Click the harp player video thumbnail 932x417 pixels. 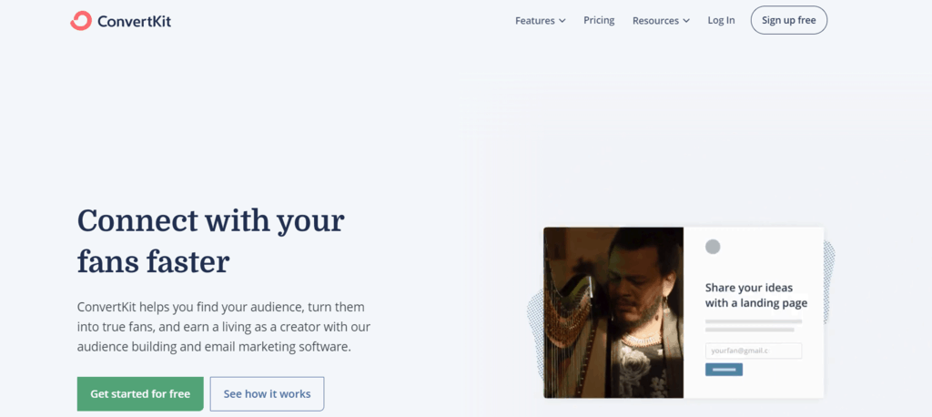[613, 312]
